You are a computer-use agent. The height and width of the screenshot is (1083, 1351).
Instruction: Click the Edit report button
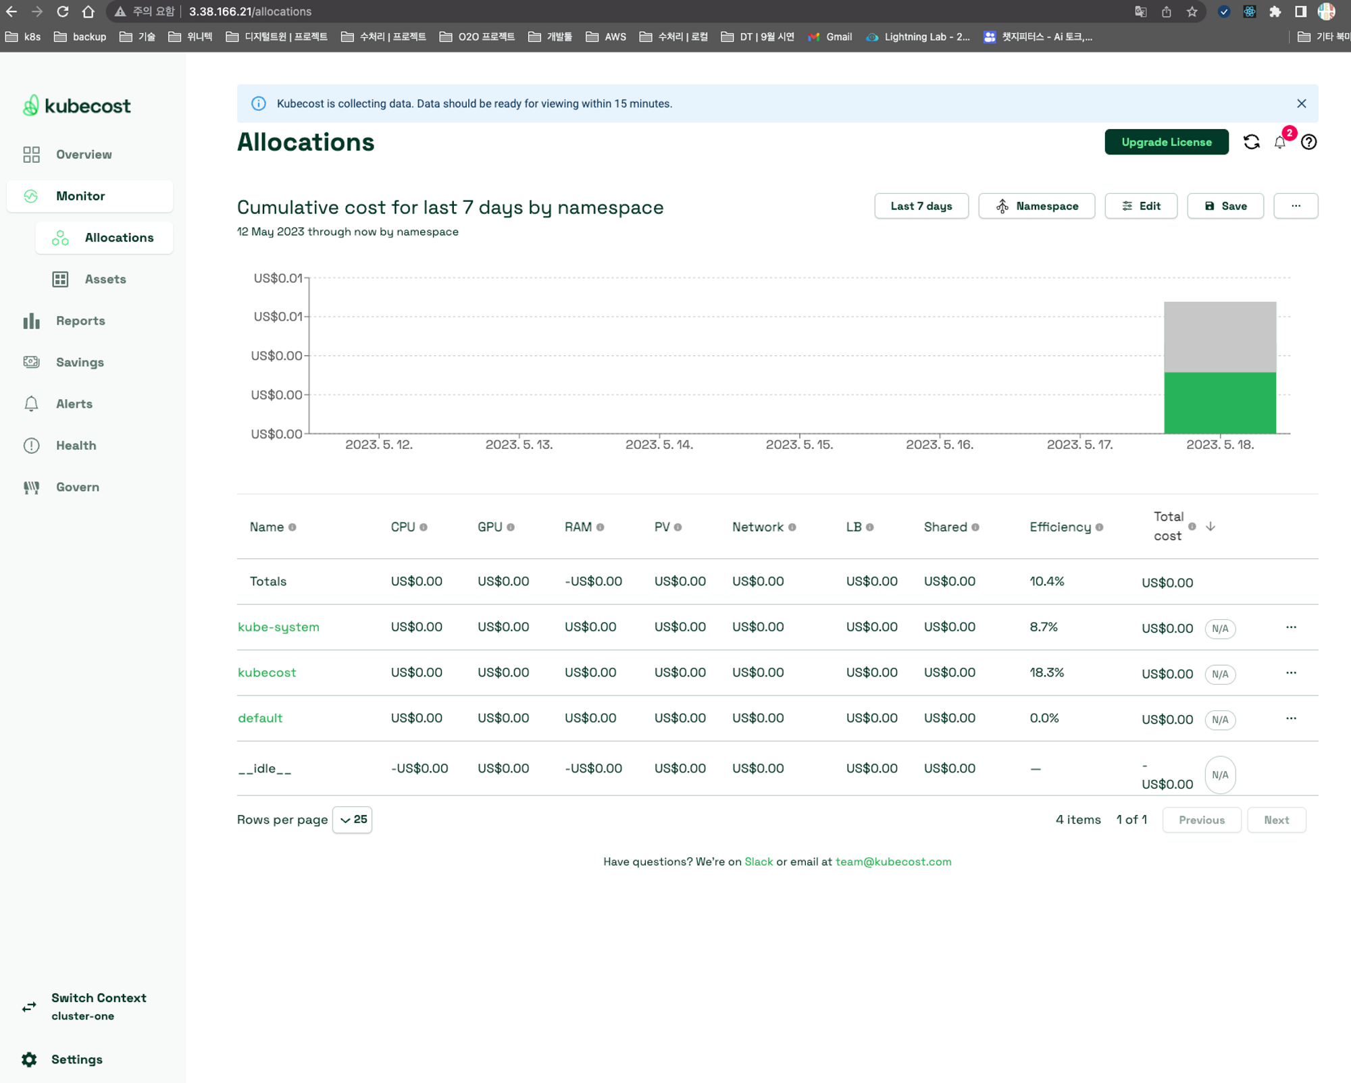coord(1140,206)
